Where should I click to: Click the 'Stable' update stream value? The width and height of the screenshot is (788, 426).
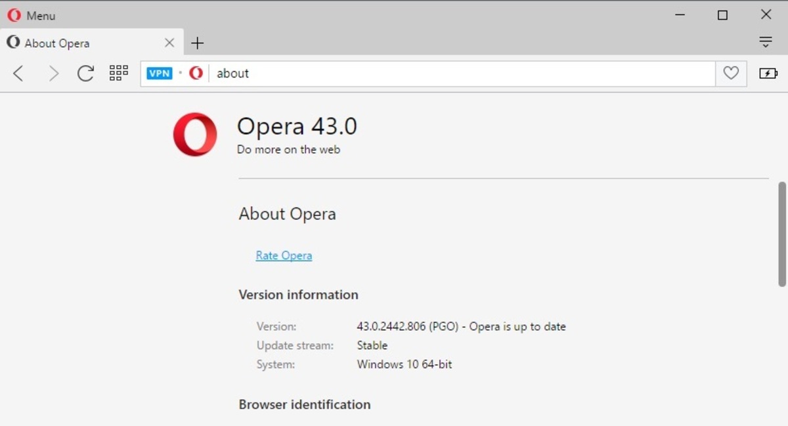click(372, 345)
